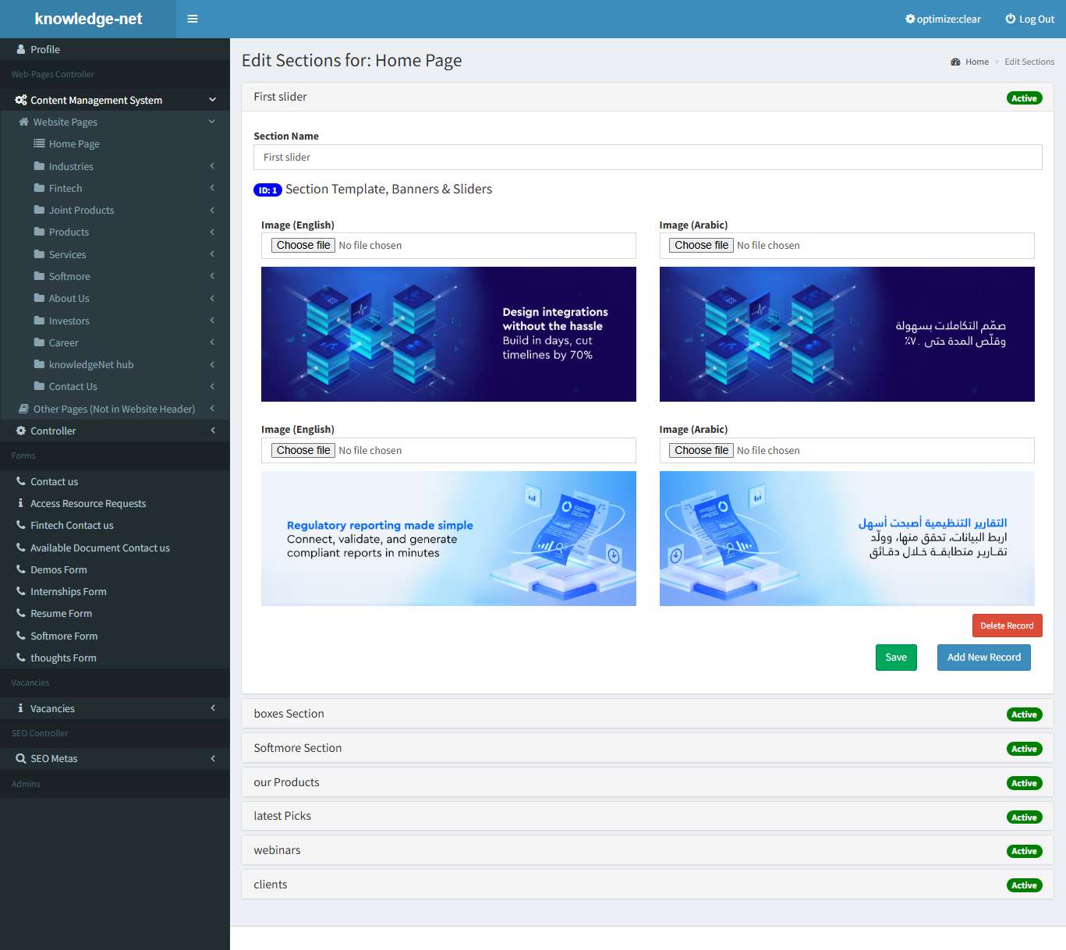This screenshot has width=1066, height=950.
Task: Click the Regulatory reporting English banner thumbnail
Action: coord(448,538)
